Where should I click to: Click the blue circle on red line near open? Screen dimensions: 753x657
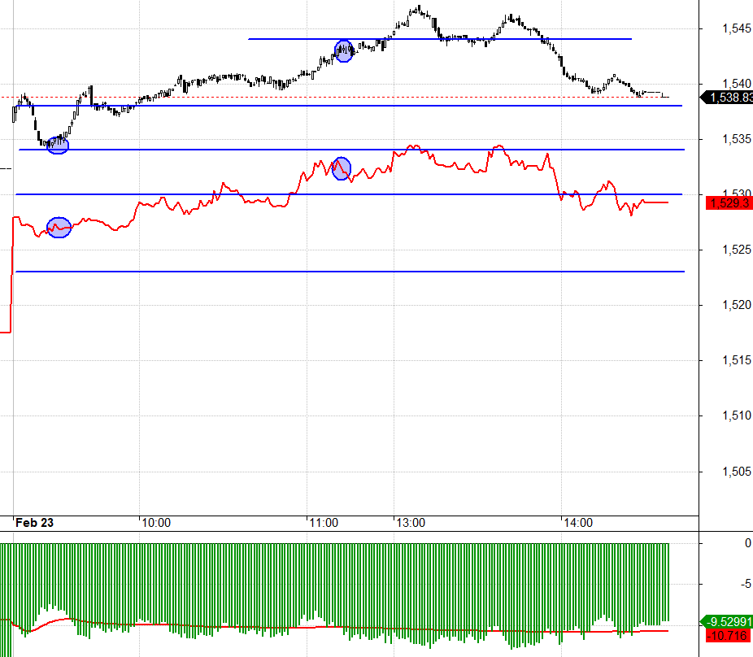click(59, 228)
